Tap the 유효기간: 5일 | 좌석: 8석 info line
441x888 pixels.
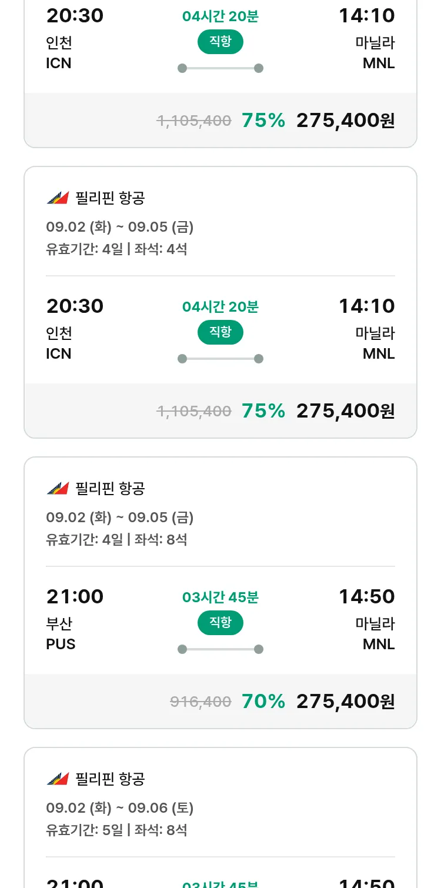click(x=116, y=830)
